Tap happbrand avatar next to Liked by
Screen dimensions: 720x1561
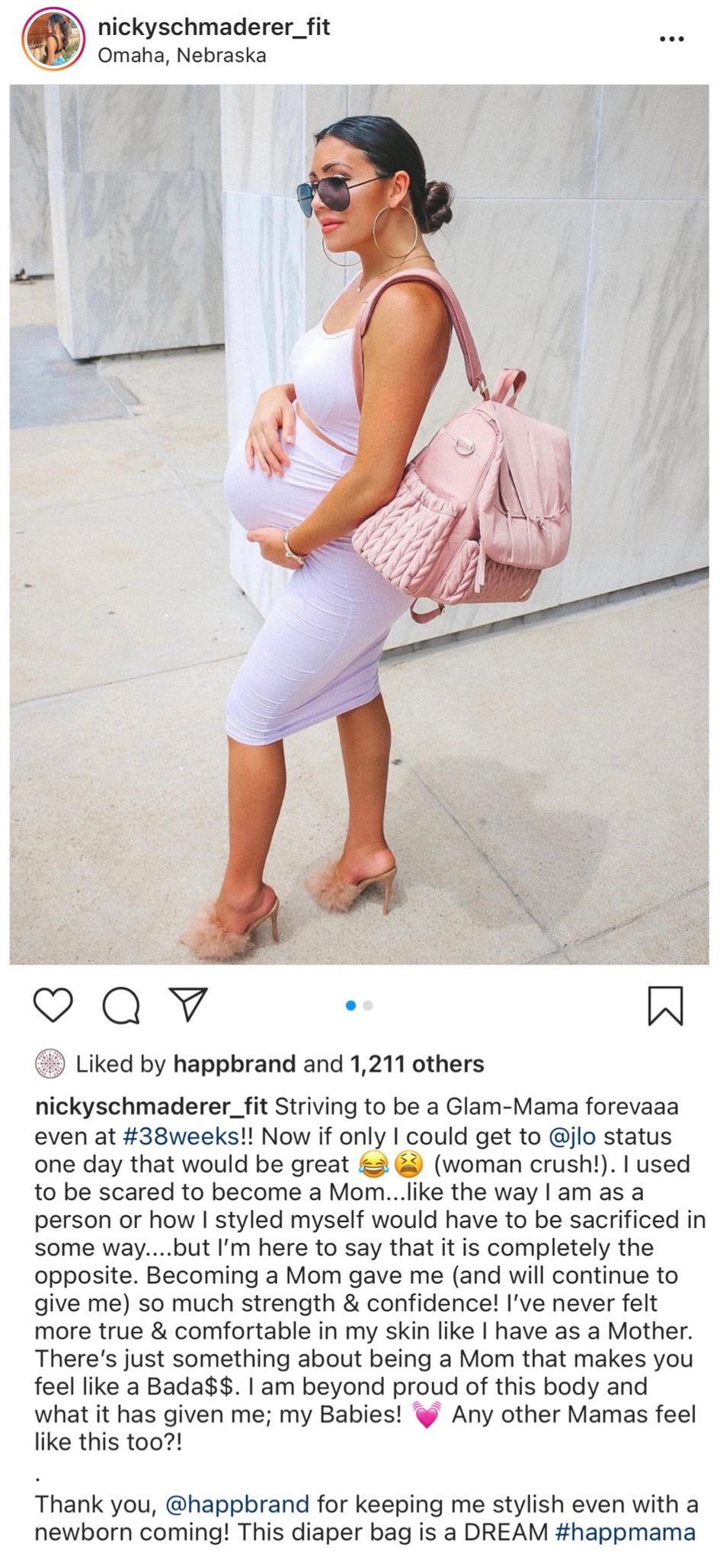[50, 1063]
